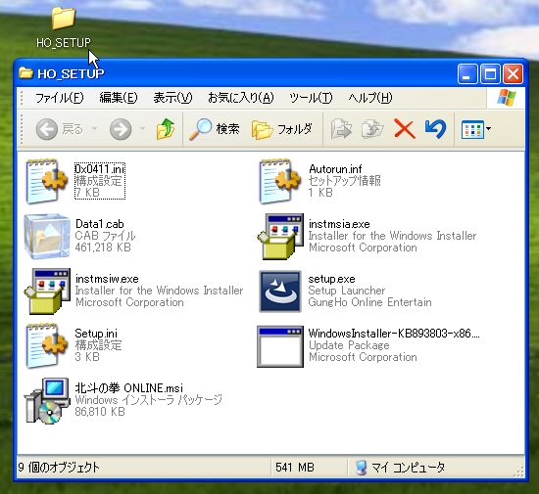This screenshot has height=494, width=539.
Task: Click the window resize grip corner
Action: (x=518, y=472)
